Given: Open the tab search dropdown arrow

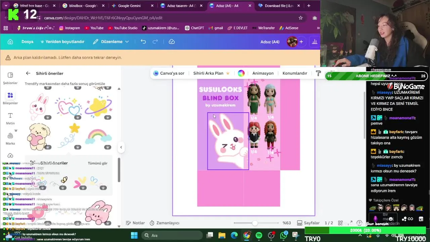Looking at the screenshot, I should click(x=6, y=6).
